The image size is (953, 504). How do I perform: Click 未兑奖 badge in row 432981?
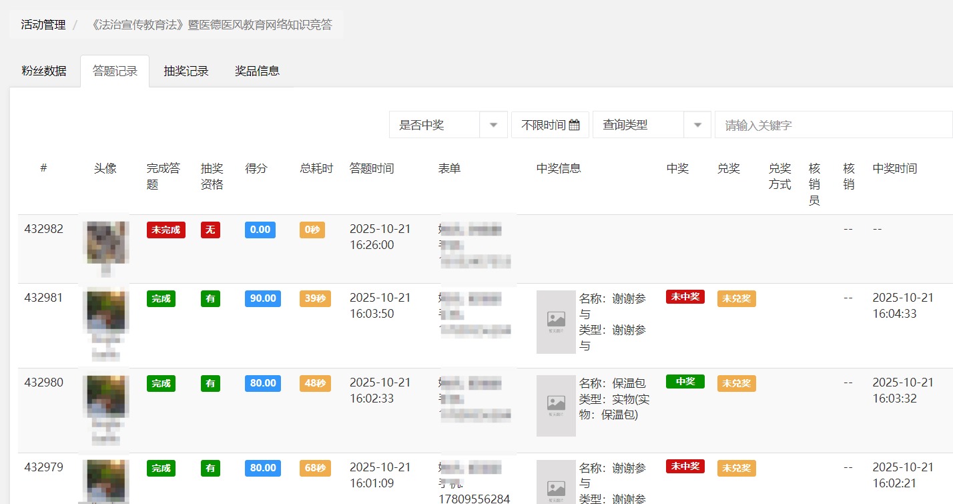736,298
